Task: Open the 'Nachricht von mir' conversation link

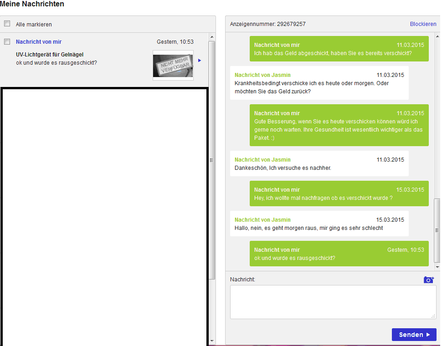Action: coord(39,42)
